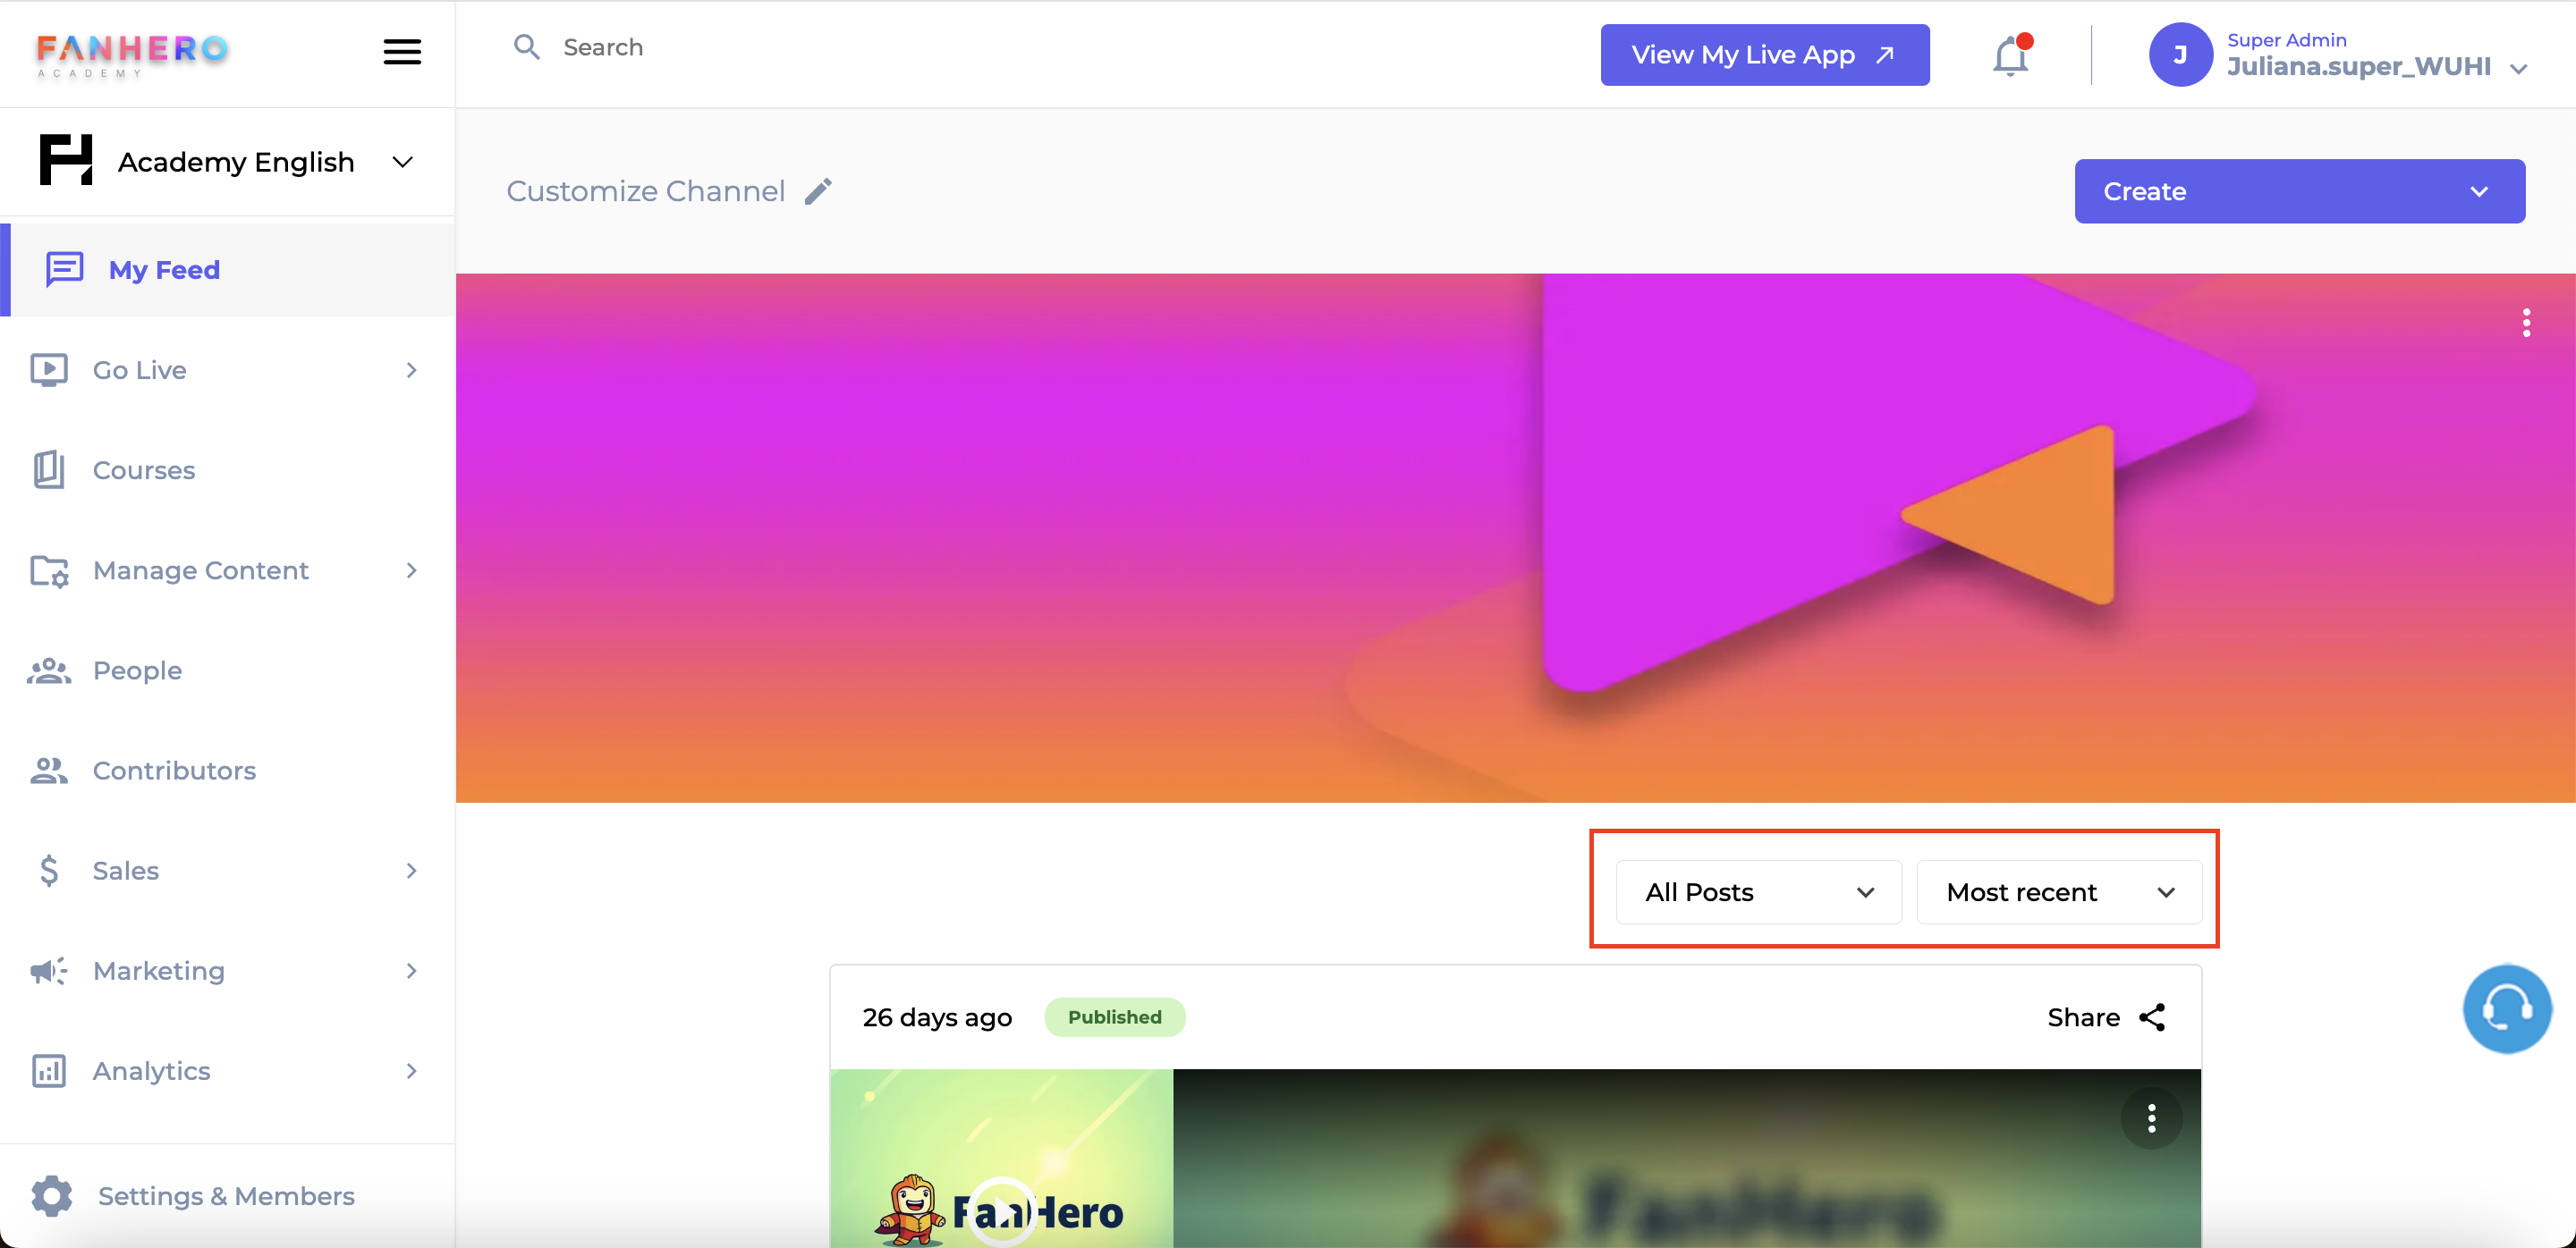Click the Published status badge

pos(1115,1017)
